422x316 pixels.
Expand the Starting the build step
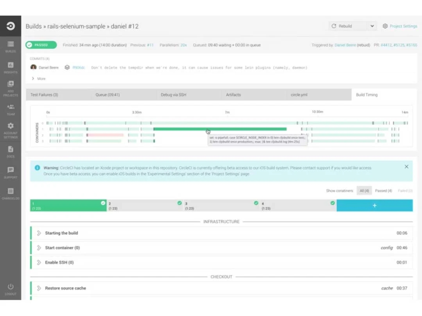click(x=39, y=233)
